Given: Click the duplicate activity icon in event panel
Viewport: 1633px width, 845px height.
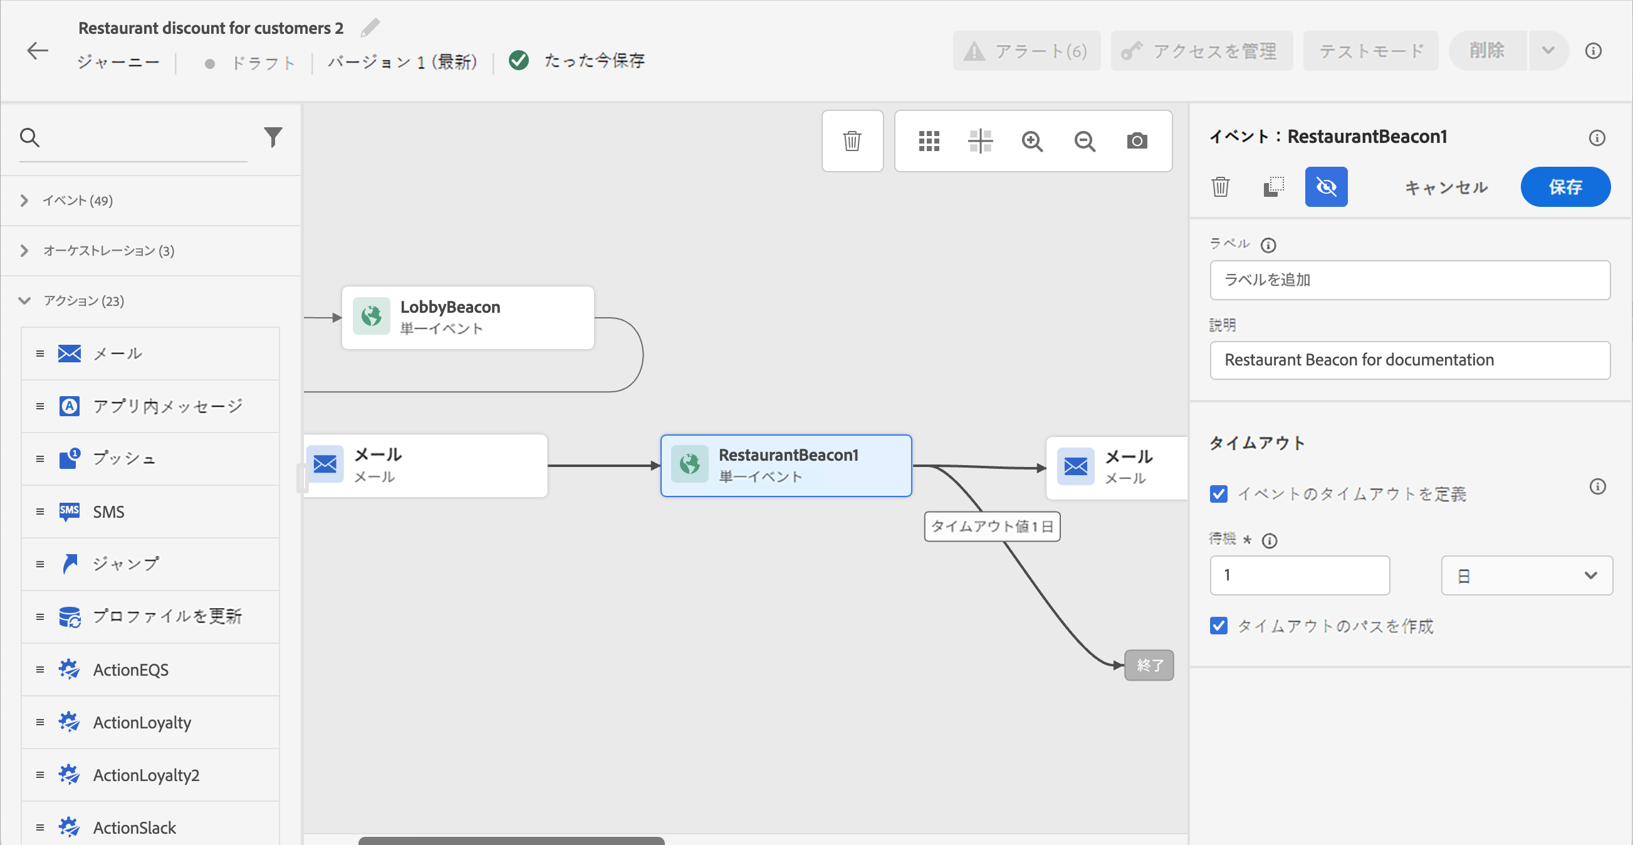Looking at the screenshot, I should click(x=1273, y=187).
